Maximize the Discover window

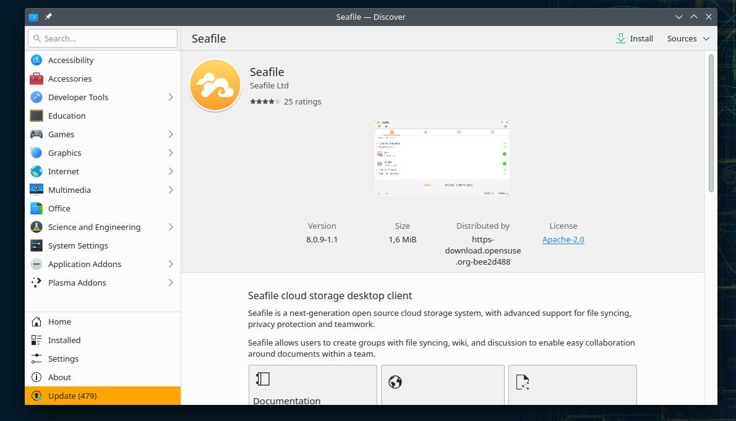(x=694, y=17)
